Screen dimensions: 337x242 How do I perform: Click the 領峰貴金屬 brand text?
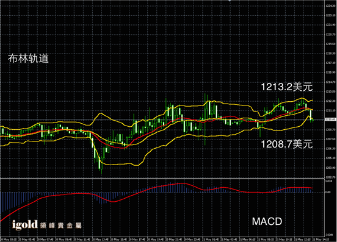point(60,226)
